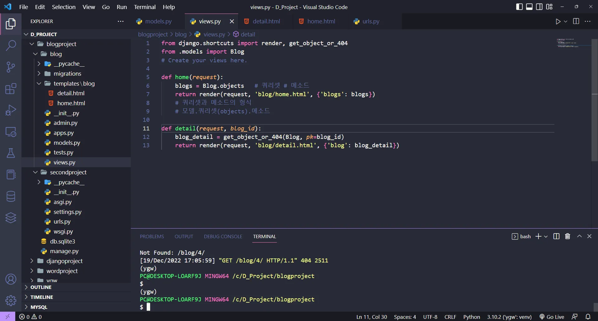Toggle the bottom panel layout button
This screenshot has height=321, width=598.
pyautogui.click(x=529, y=7)
